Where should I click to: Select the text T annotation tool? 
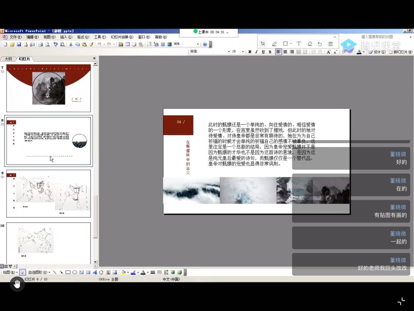click(x=298, y=44)
